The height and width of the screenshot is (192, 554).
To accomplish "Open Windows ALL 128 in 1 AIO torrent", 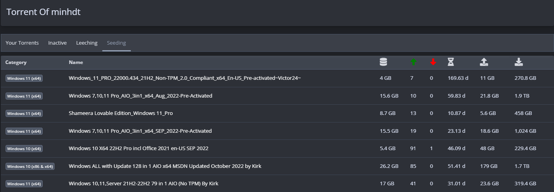I will 165,166.
